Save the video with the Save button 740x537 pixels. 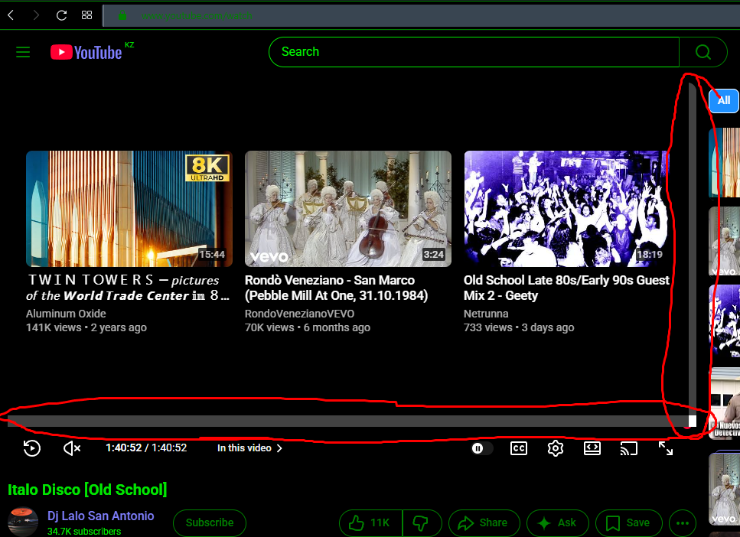[628, 522]
